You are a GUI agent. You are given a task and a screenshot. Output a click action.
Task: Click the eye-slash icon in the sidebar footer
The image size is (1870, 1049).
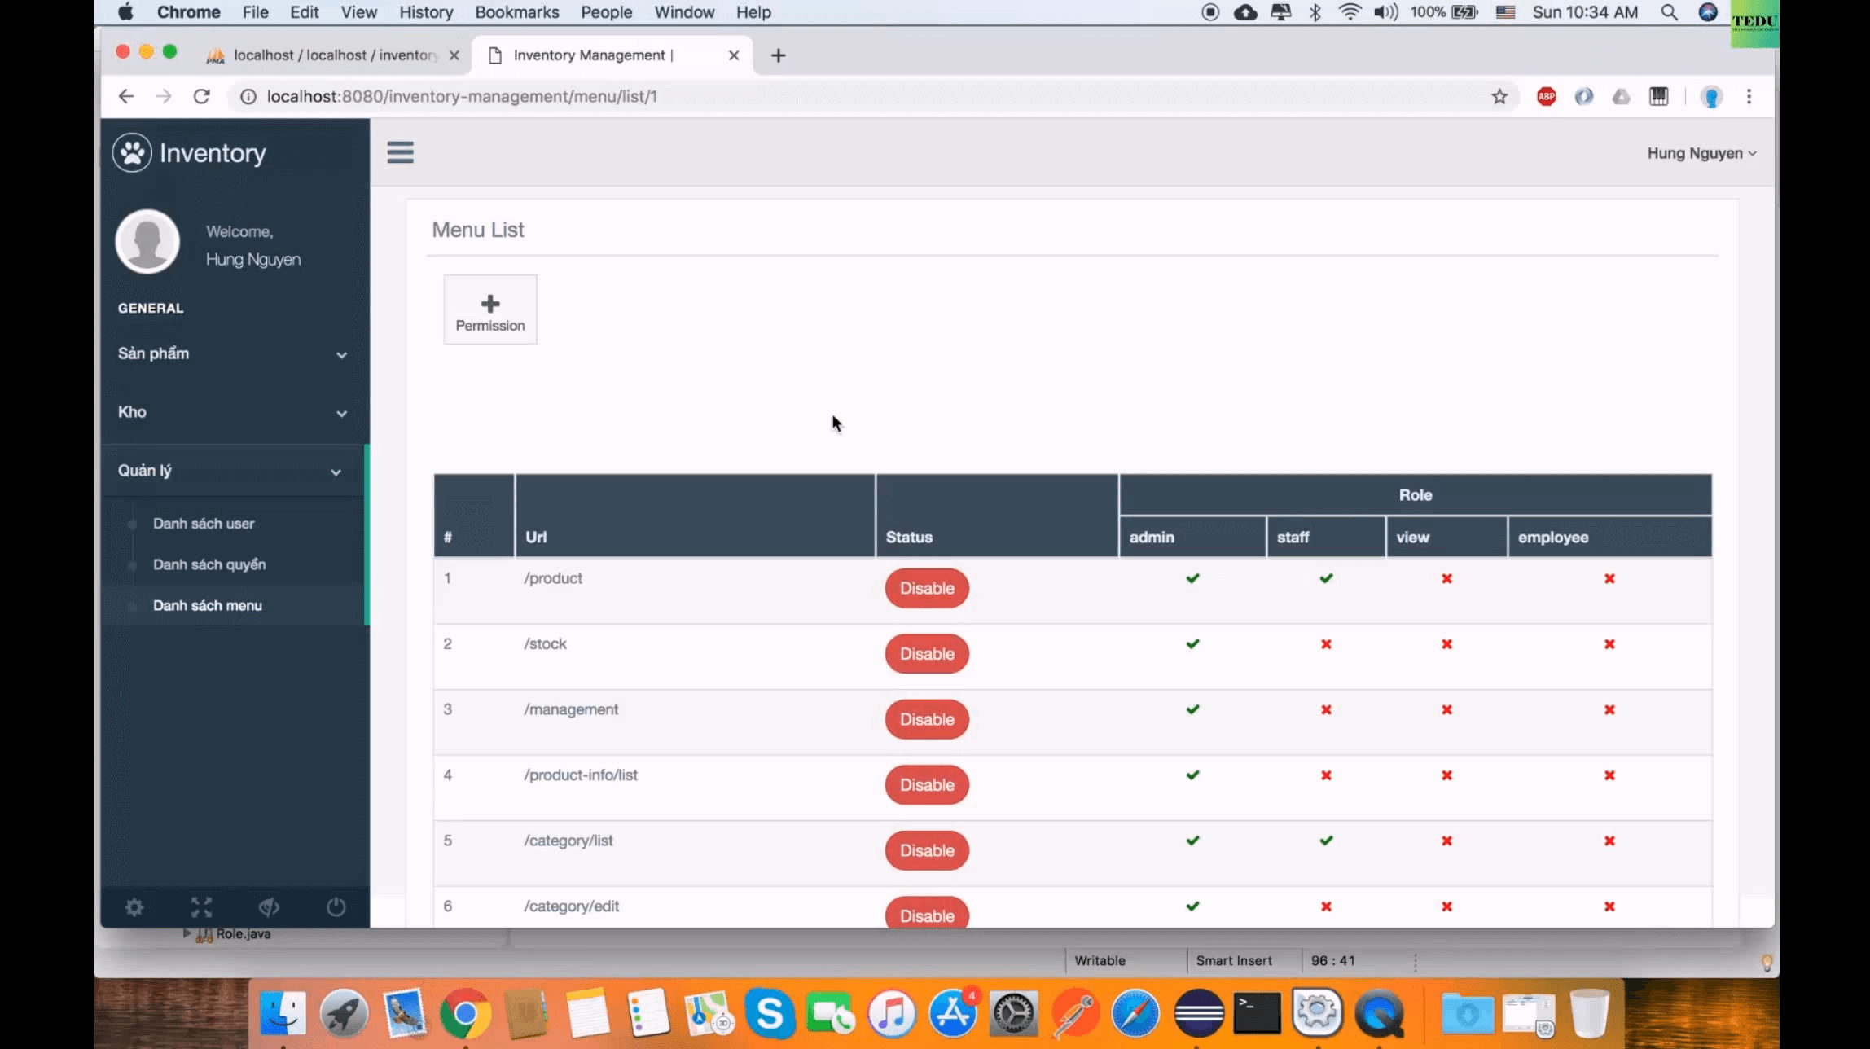tap(269, 907)
